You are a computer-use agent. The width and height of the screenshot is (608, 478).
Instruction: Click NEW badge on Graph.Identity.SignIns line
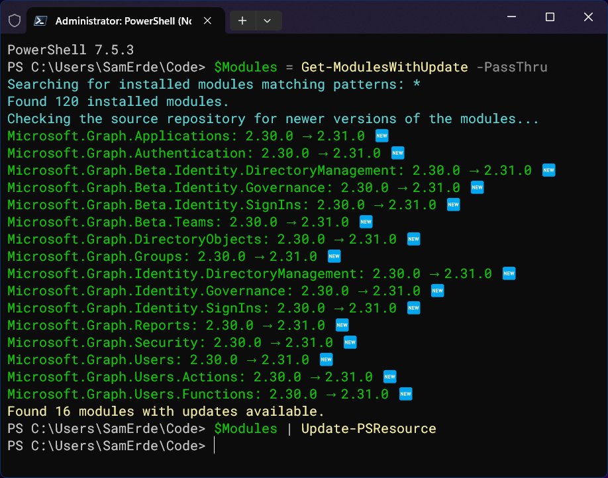pos(414,308)
